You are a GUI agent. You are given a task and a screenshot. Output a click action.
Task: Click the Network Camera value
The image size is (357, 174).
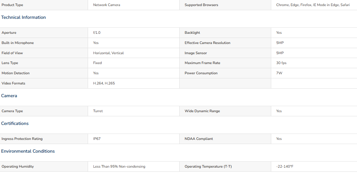coord(107,5)
